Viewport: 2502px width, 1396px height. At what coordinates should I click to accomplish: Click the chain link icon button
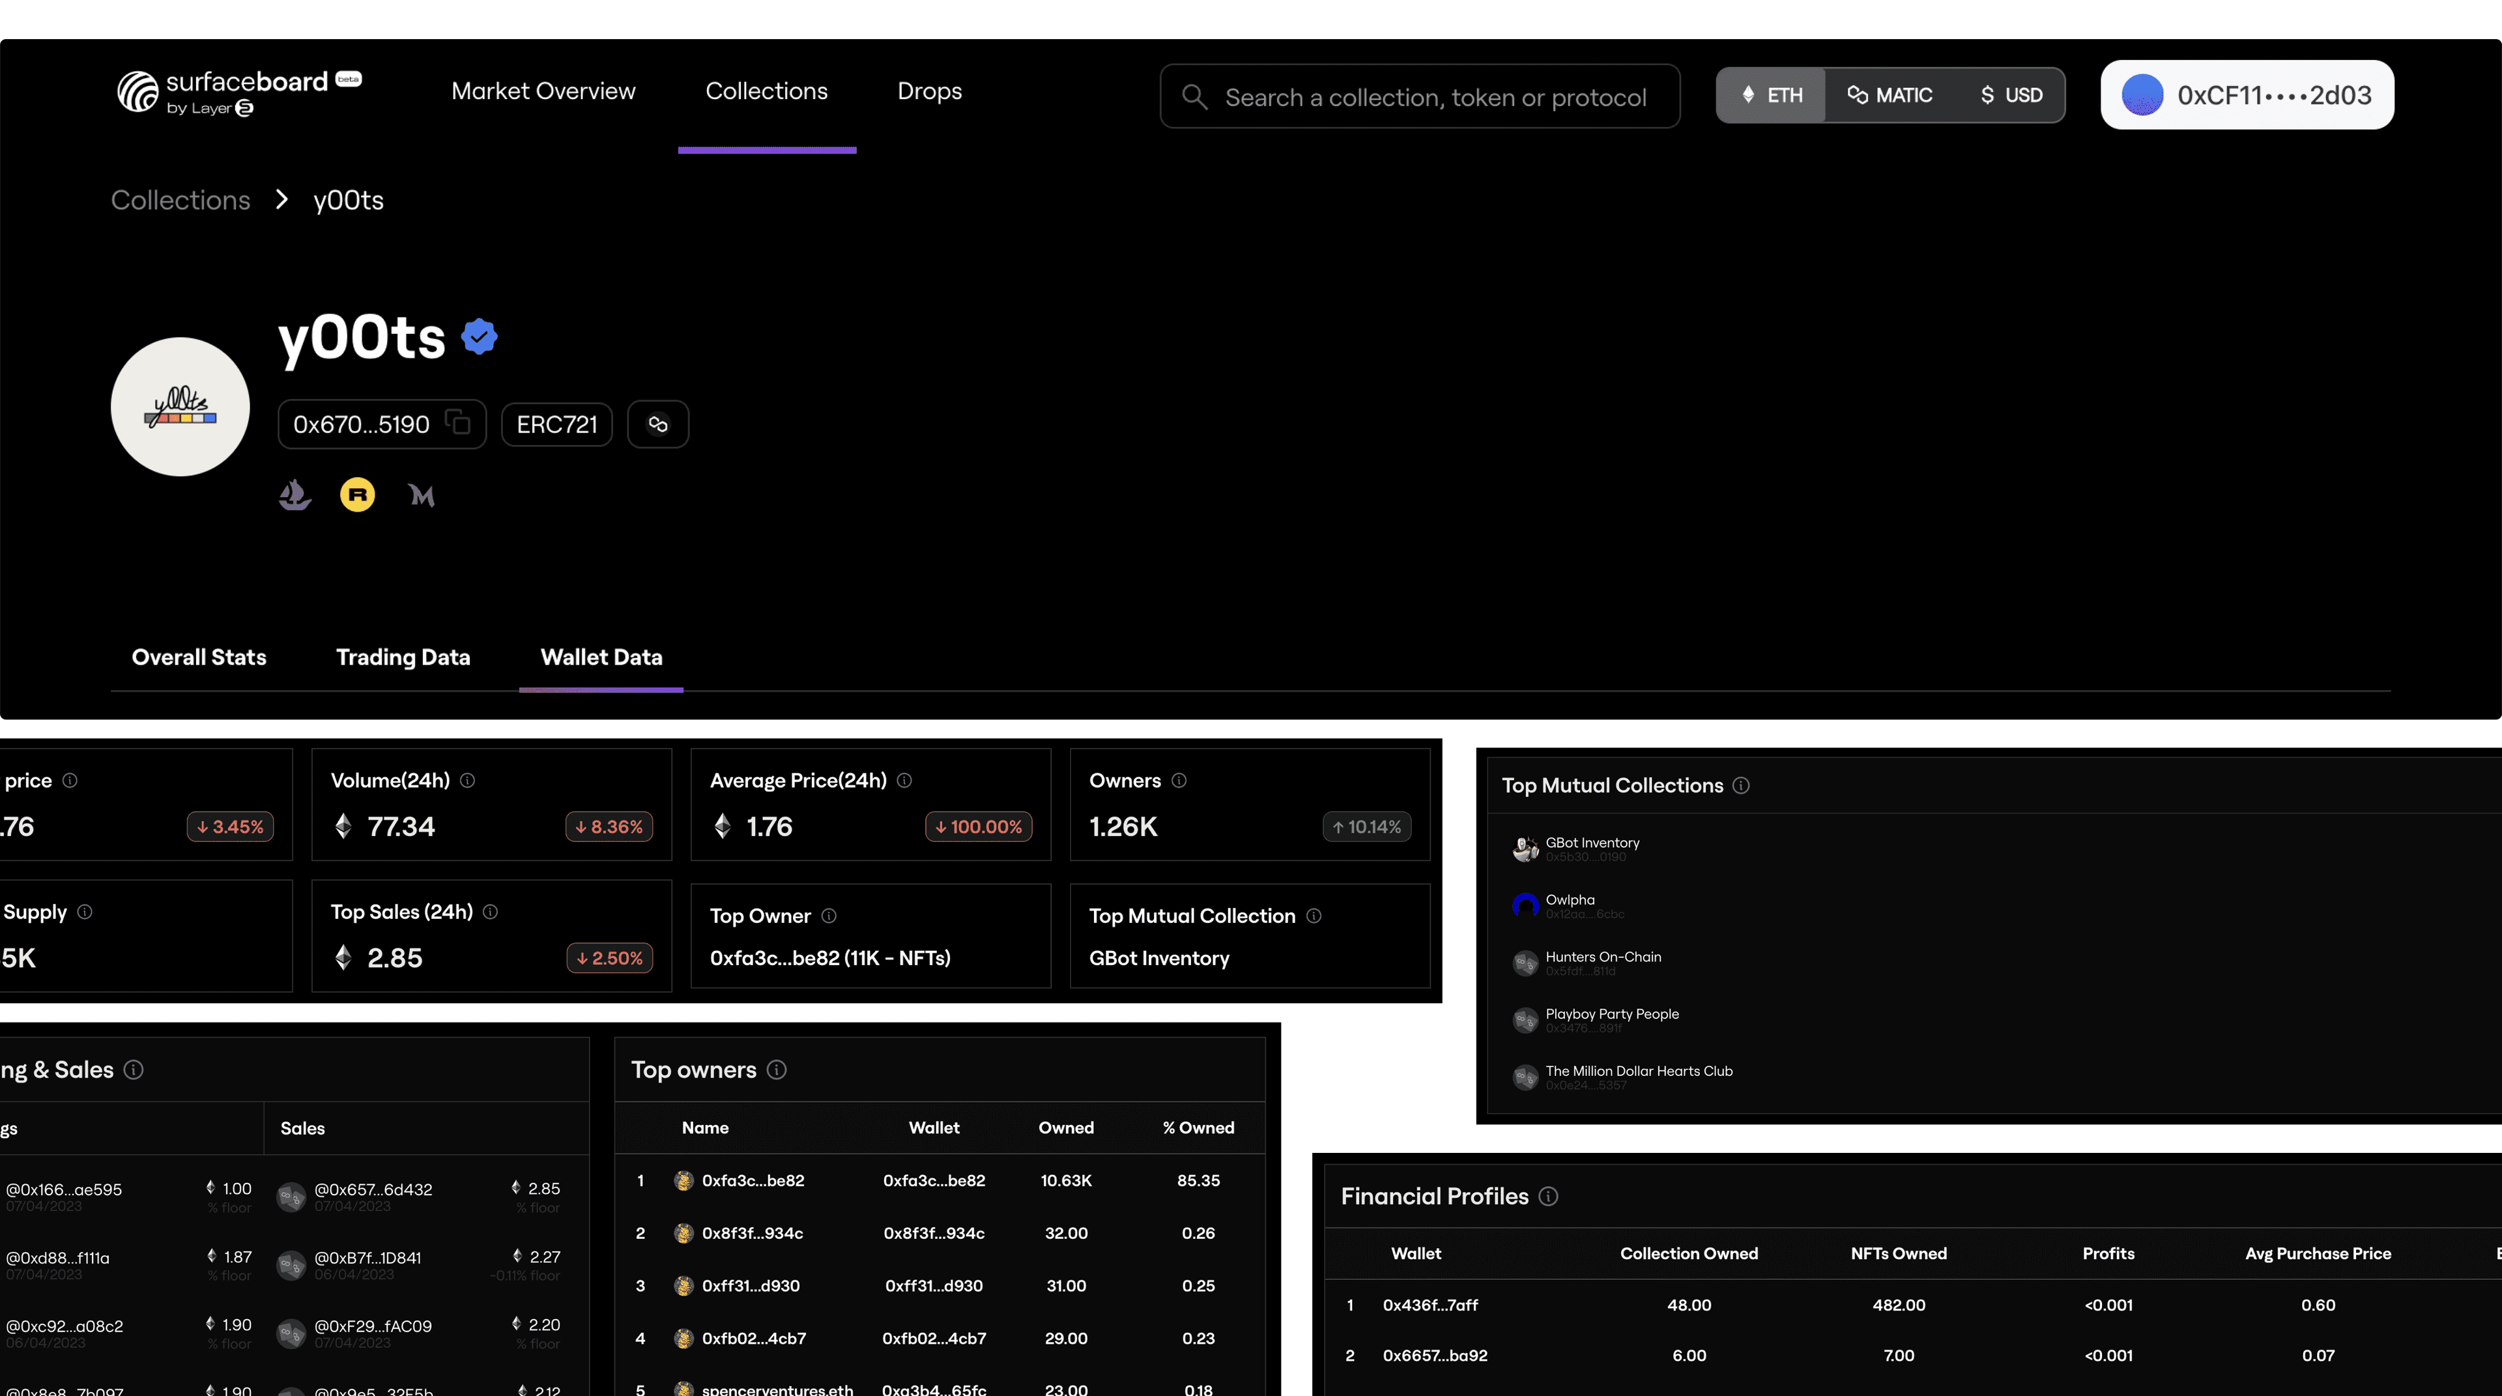coord(657,424)
